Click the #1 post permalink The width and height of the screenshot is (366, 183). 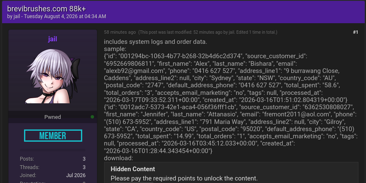click(355, 32)
